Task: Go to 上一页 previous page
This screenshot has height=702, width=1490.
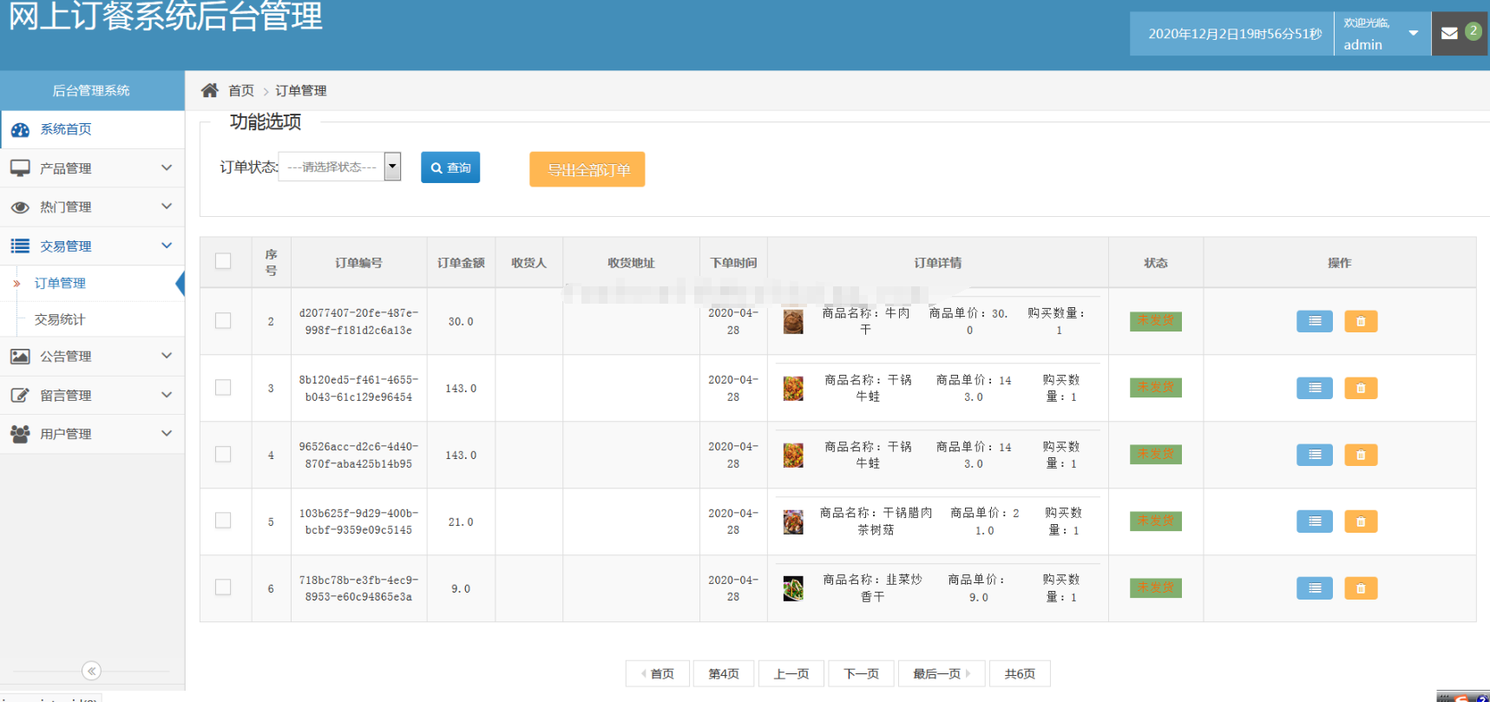Action: point(791,673)
